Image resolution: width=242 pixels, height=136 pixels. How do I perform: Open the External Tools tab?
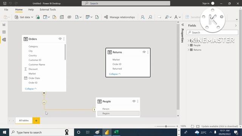[48, 9]
